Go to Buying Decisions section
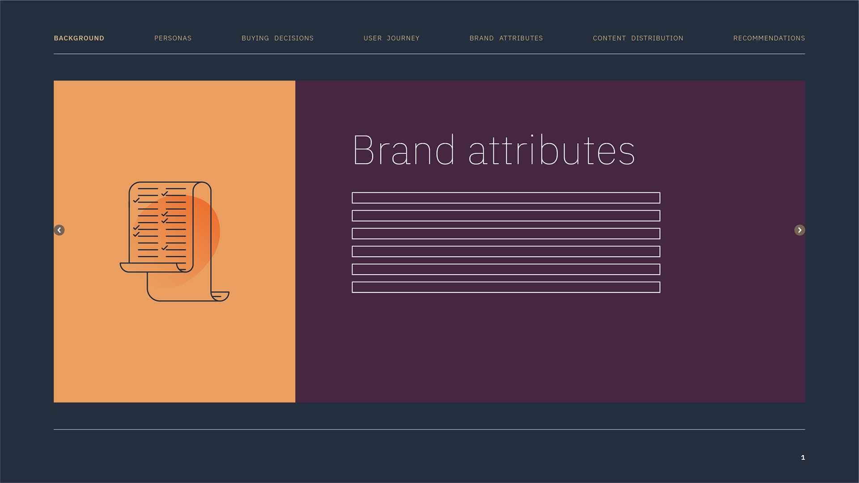859x483 pixels. pos(277,38)
